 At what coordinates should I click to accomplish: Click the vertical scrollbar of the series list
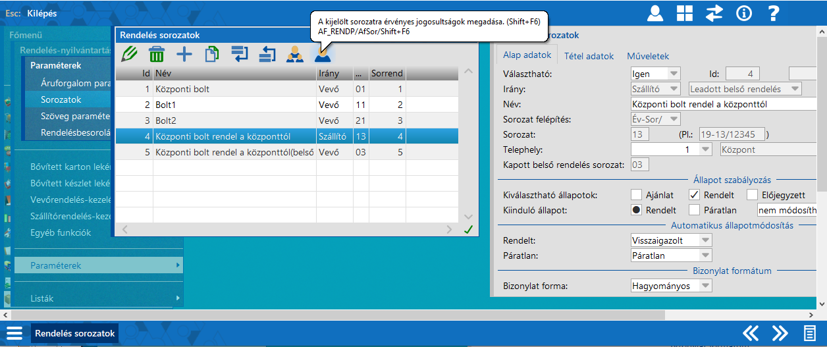click(468, 143)
